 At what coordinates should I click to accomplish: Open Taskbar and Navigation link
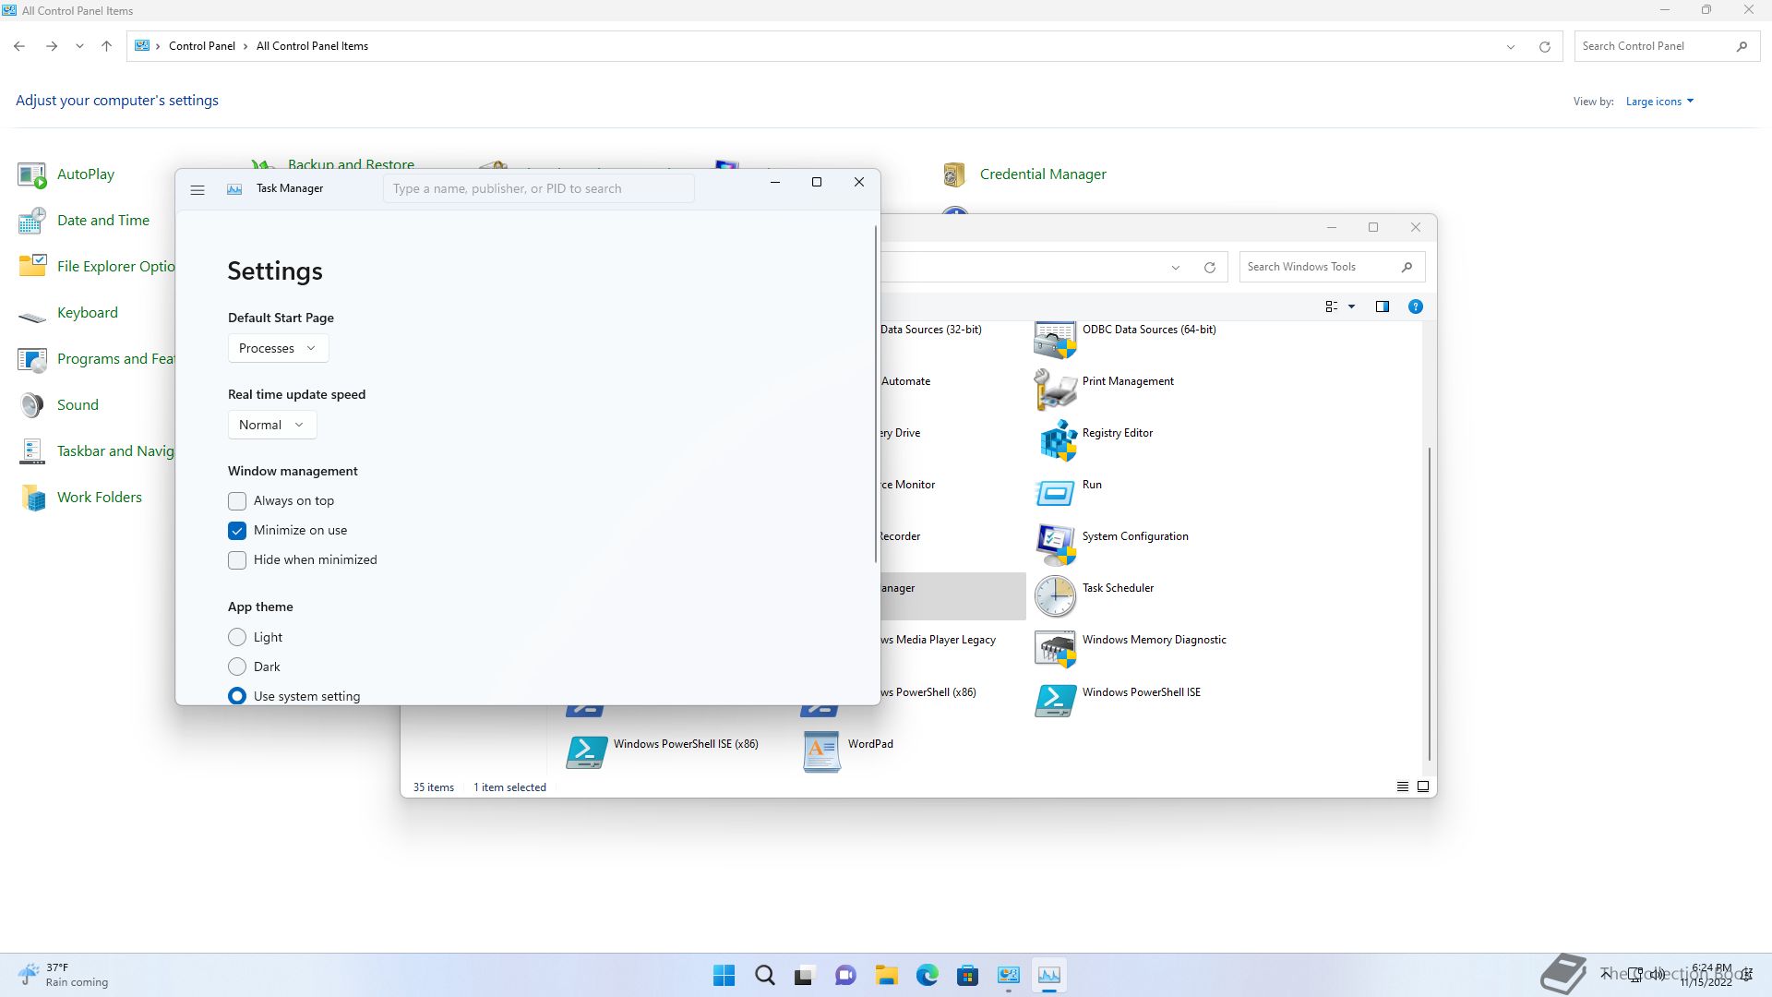pyautogui.click(x=115, y=450)
